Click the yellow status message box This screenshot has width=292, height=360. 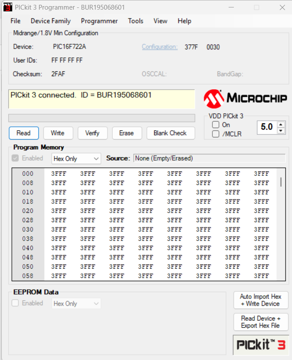pyautogui.click(x=101, y=99)
